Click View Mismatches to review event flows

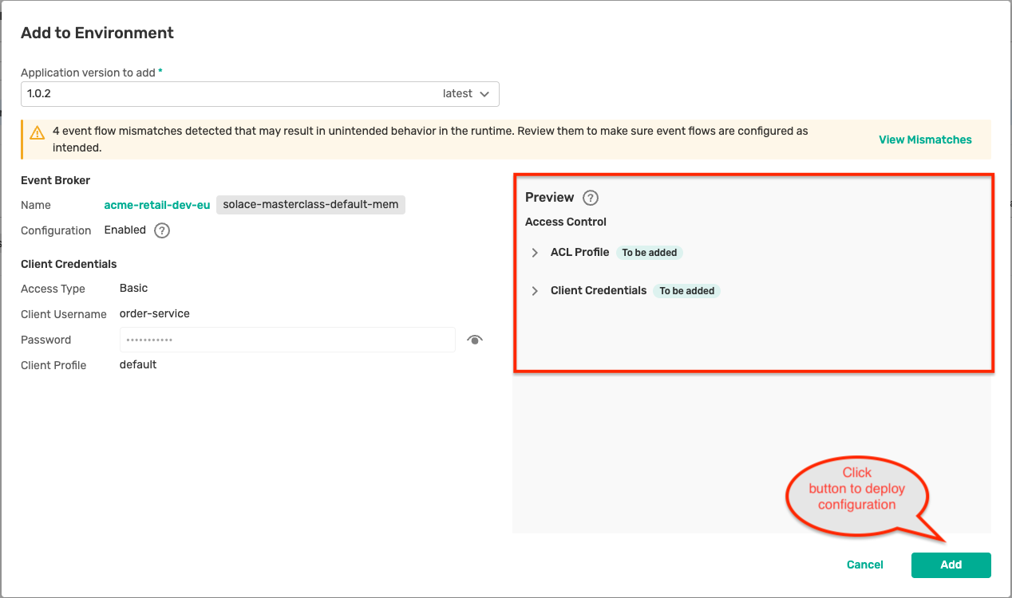[925, 139]
